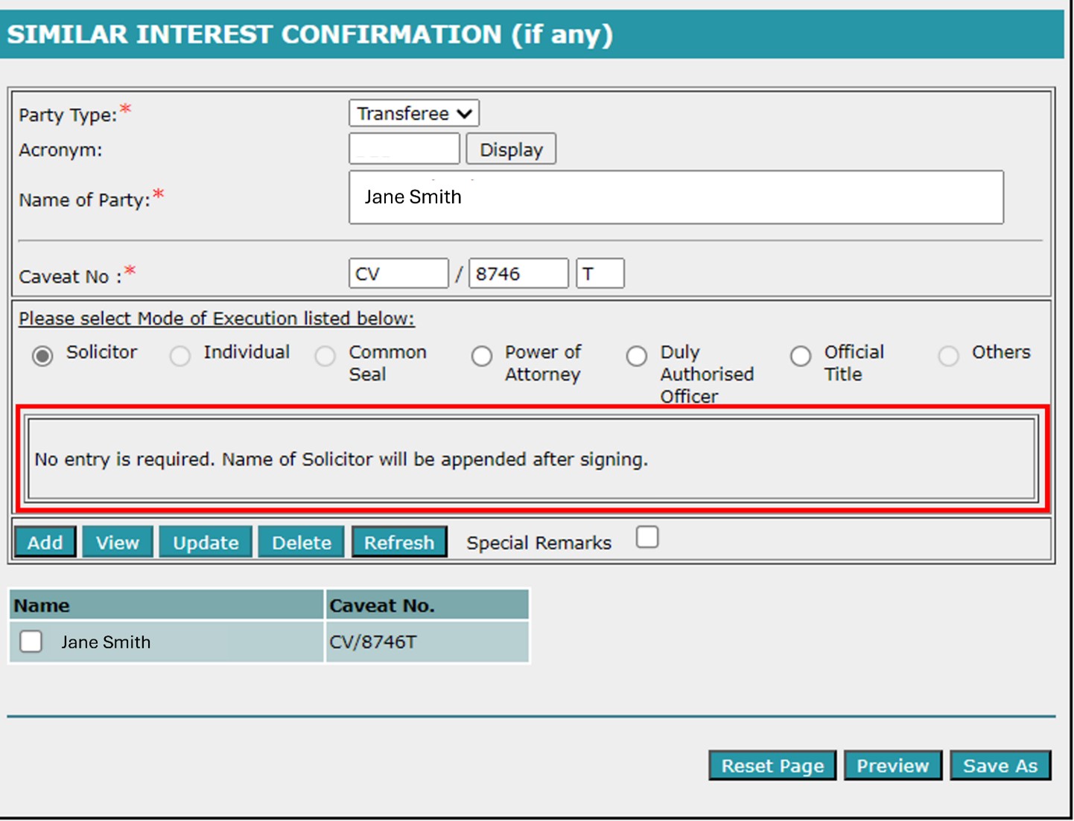Click the Acronym input field

pos(404,149)
